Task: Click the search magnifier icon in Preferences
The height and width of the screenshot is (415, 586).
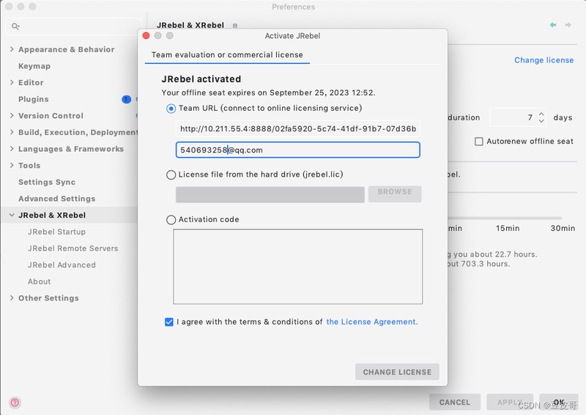Action: [x=15, y=26]
